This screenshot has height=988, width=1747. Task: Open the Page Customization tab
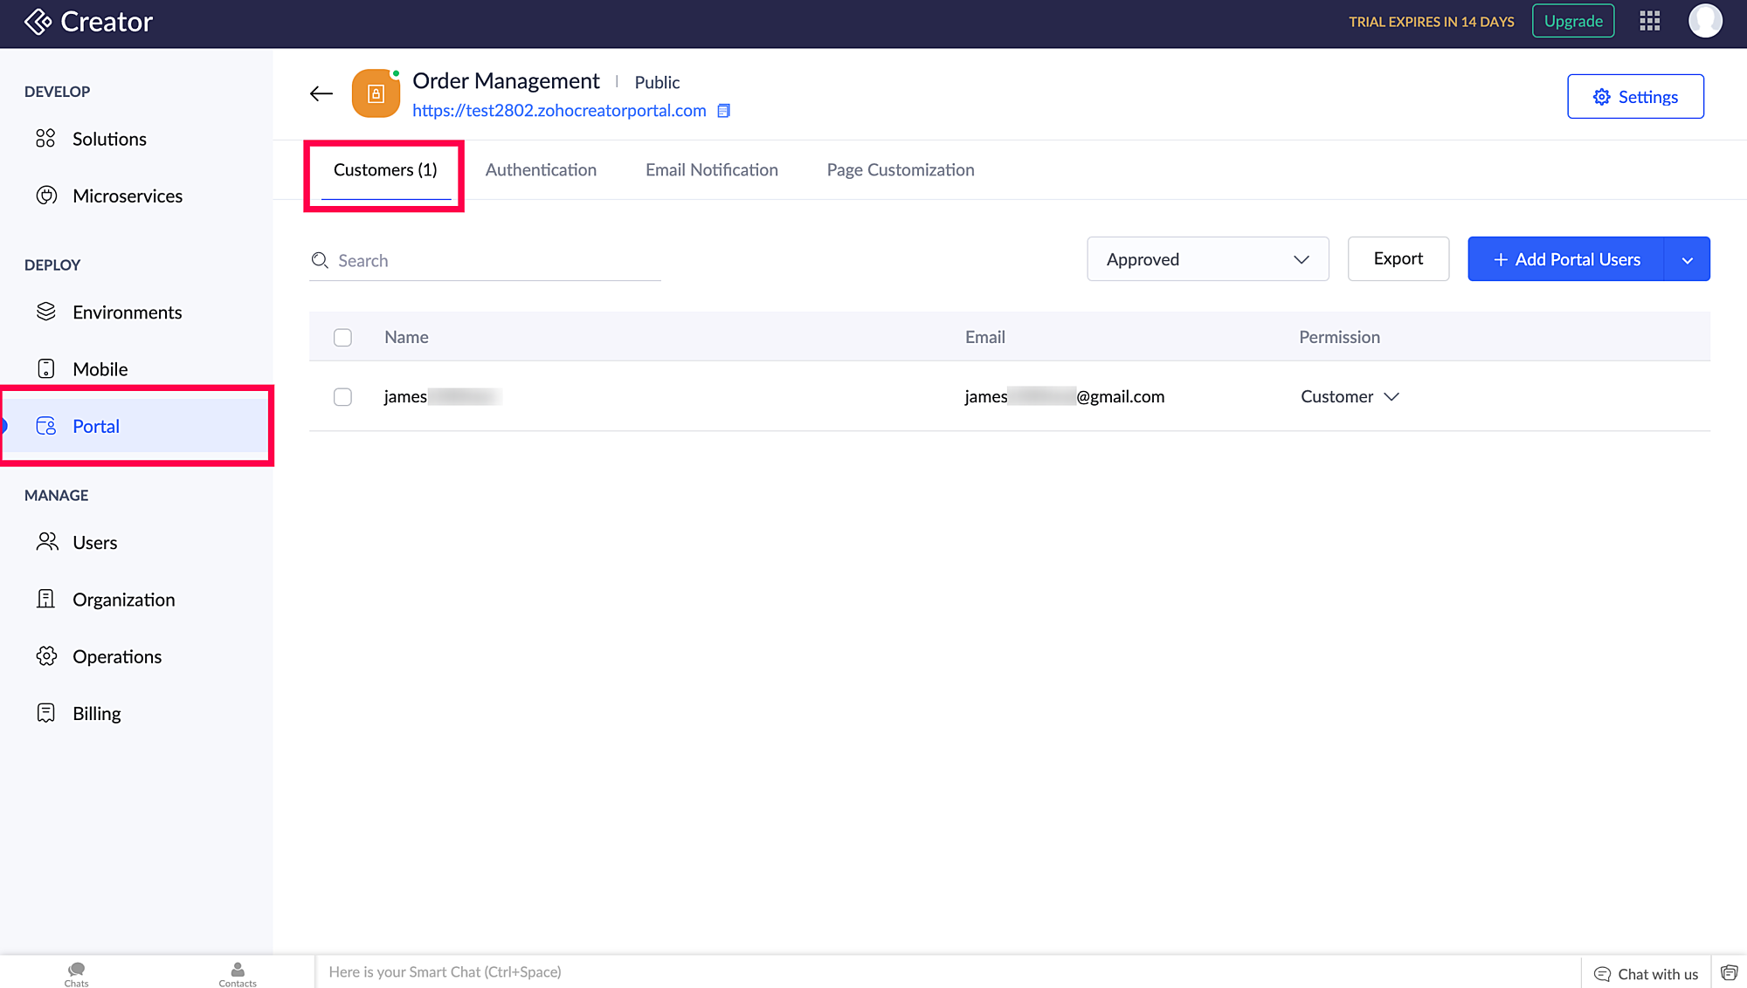pyautogui.click(x=900, y=170)
